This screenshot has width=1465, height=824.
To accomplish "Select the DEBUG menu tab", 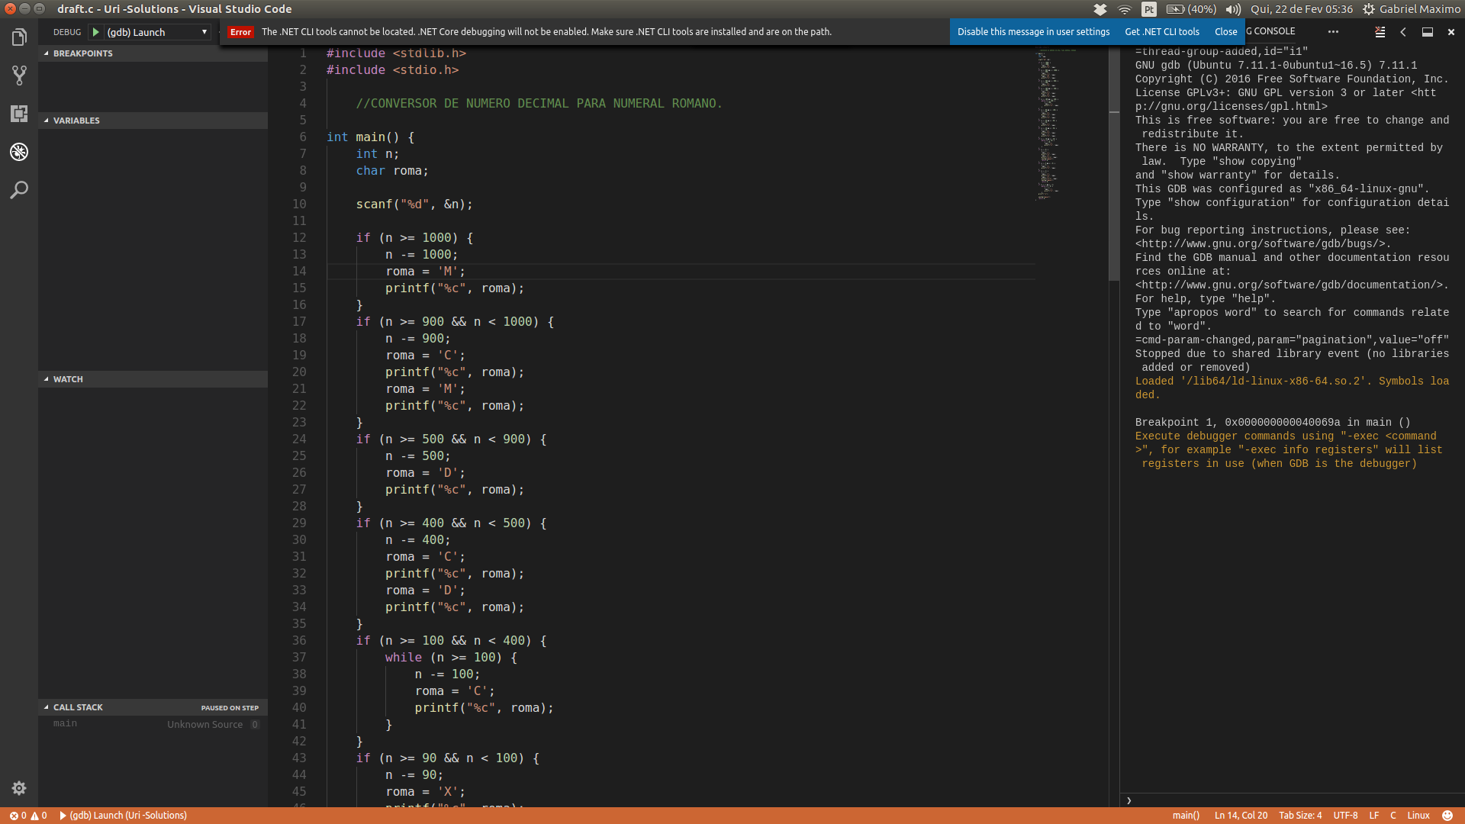I will (x=66, y=31).
